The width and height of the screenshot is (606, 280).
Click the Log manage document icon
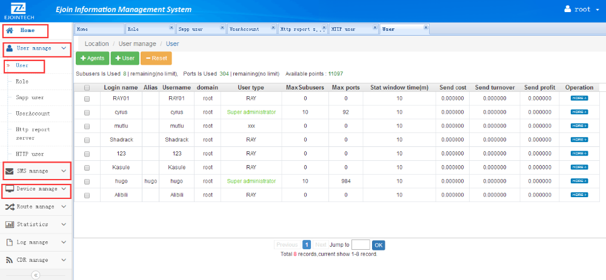pyautogui.click(x=10, y=243)
